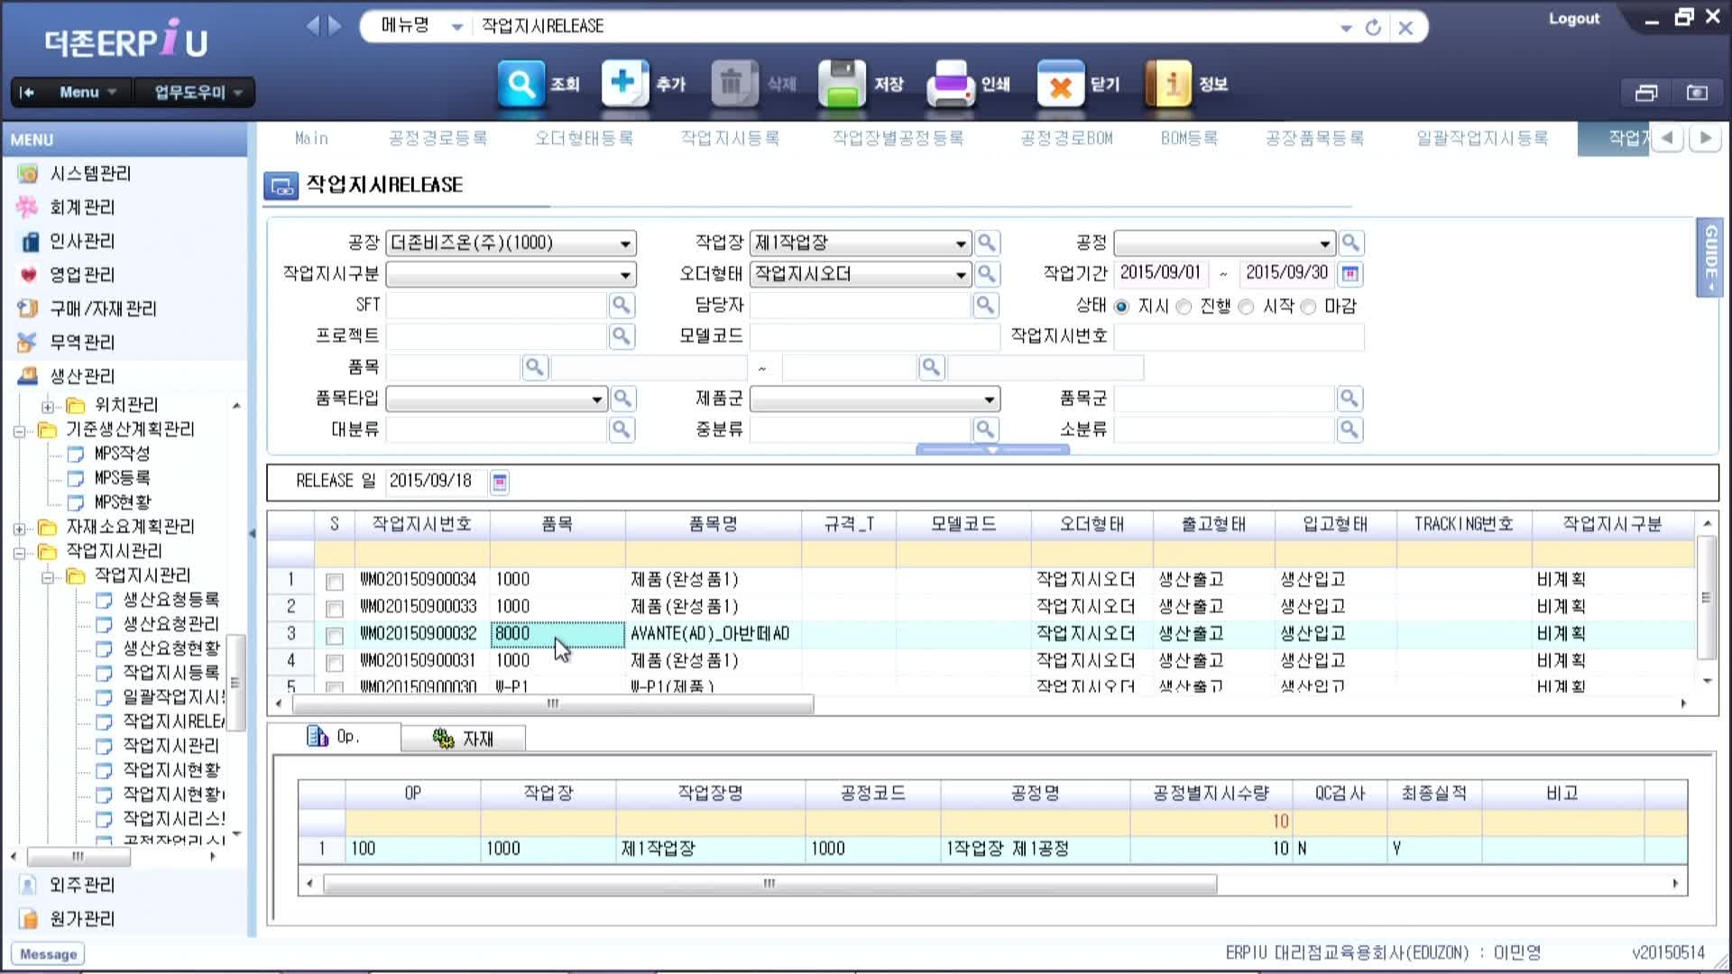
Task: Open 제품군 dropdown
Action: [875, 399]
